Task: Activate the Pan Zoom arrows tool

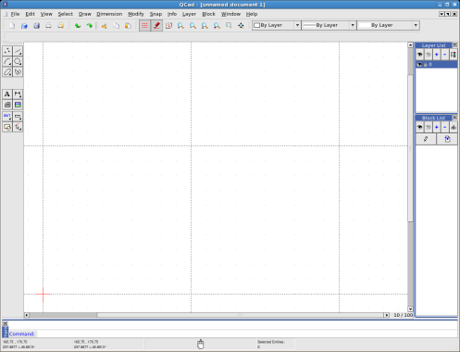Action: click(241, 26)
